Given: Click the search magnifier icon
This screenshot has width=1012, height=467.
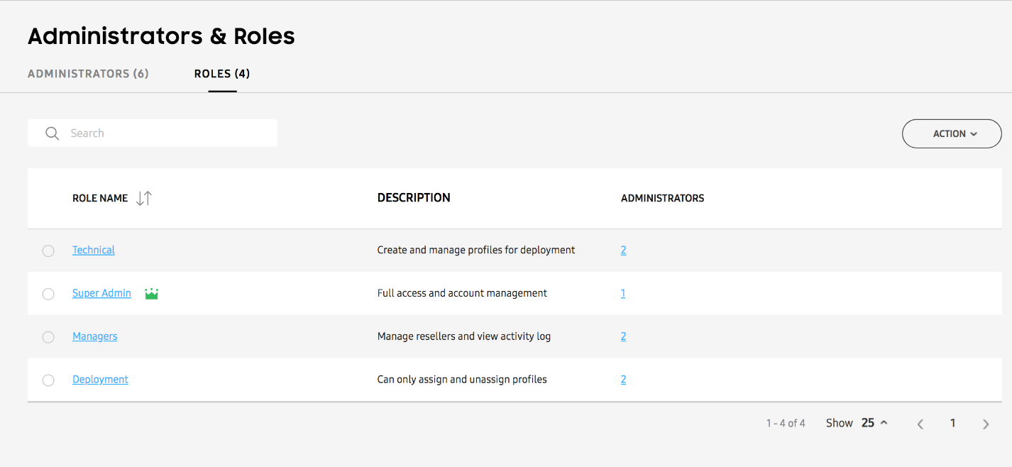Looking at the screenshot, I should (52, 133).
